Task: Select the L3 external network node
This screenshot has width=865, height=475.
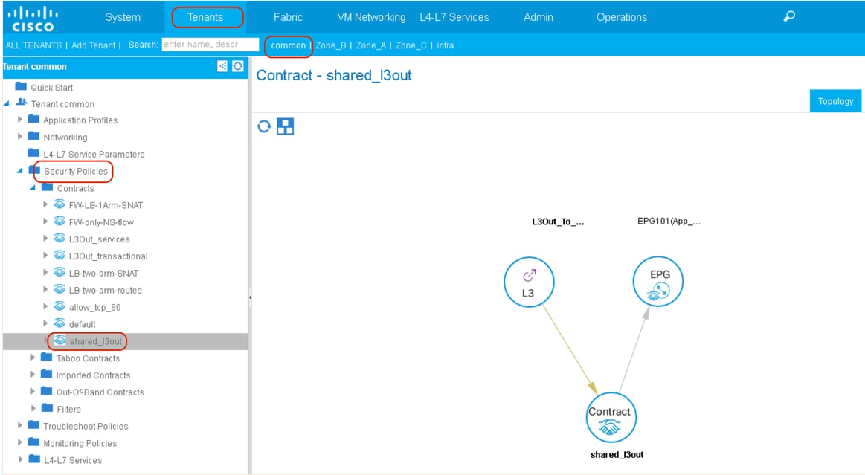Action: point(529,282)
